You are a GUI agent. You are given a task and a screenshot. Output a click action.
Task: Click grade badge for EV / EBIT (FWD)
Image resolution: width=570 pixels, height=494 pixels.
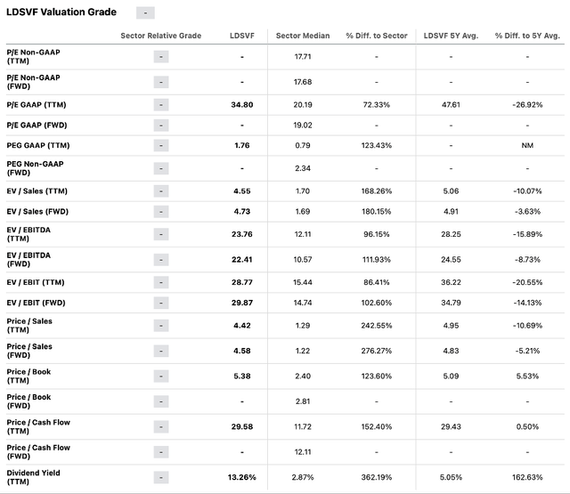tap(161, 303)
